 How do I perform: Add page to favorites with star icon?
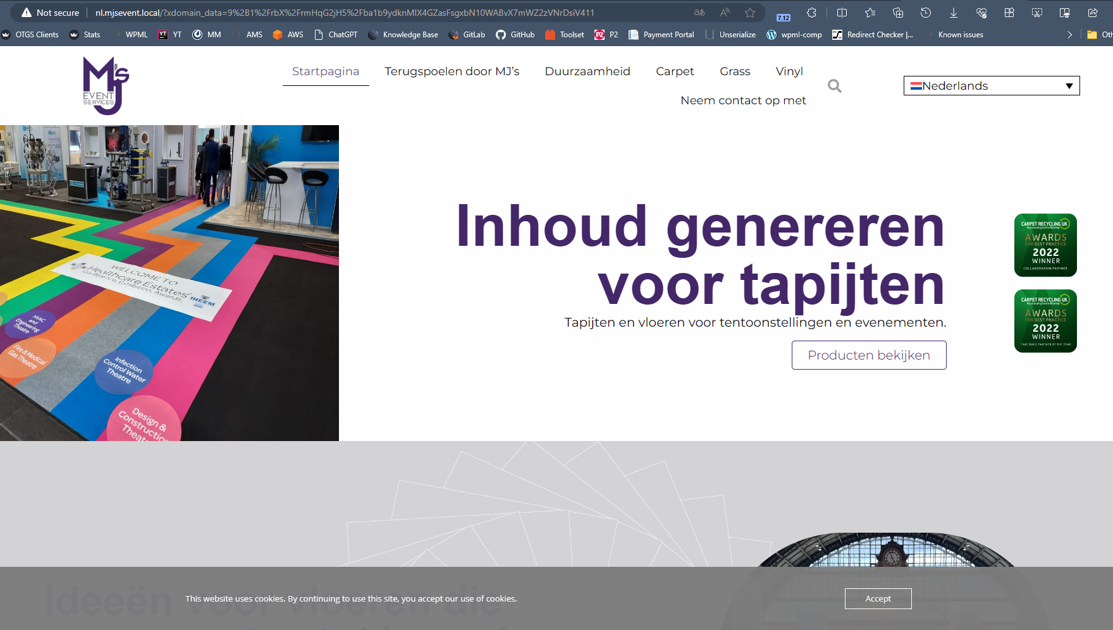[750, 13]
